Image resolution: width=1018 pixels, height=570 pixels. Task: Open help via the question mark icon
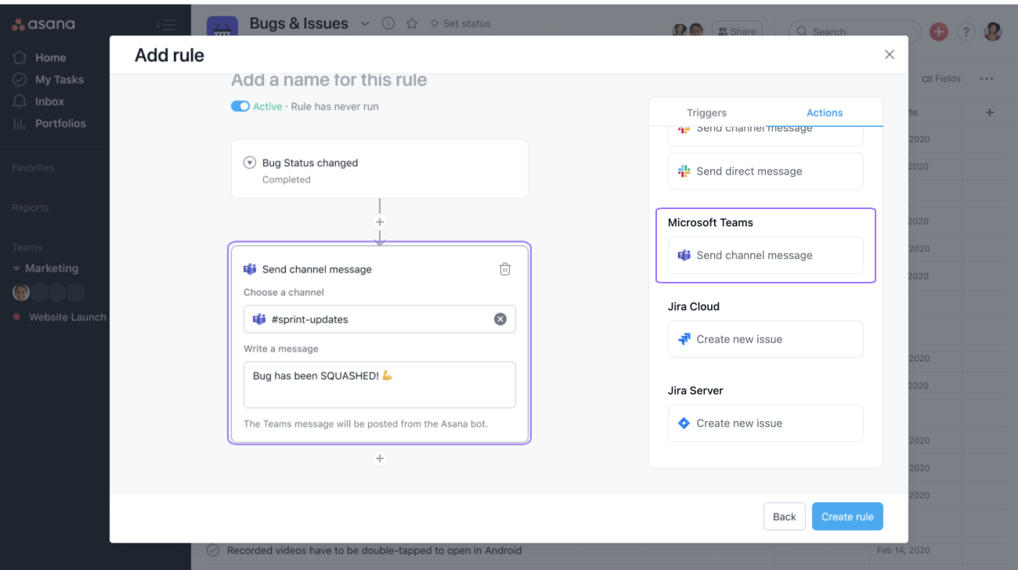point(966,31)
